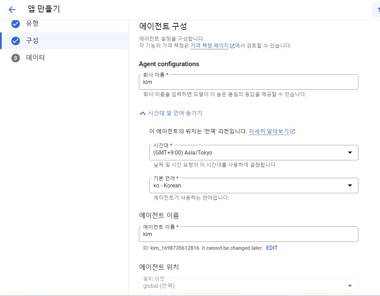Click the partially visible button at top right
The width and height of the screenshot is (380, 296).
[376, 10]
